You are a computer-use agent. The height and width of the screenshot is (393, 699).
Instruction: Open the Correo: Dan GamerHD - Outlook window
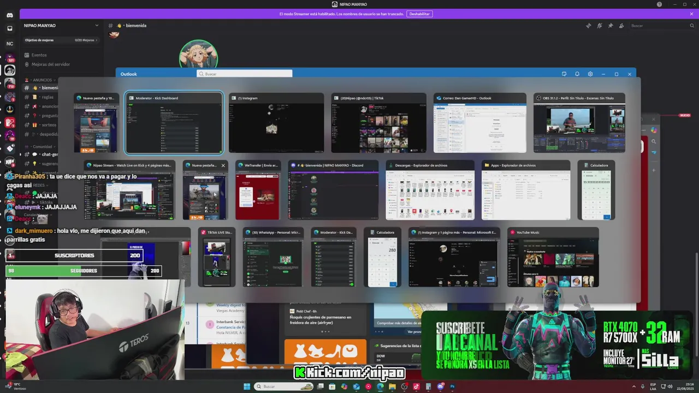(480, 123)
